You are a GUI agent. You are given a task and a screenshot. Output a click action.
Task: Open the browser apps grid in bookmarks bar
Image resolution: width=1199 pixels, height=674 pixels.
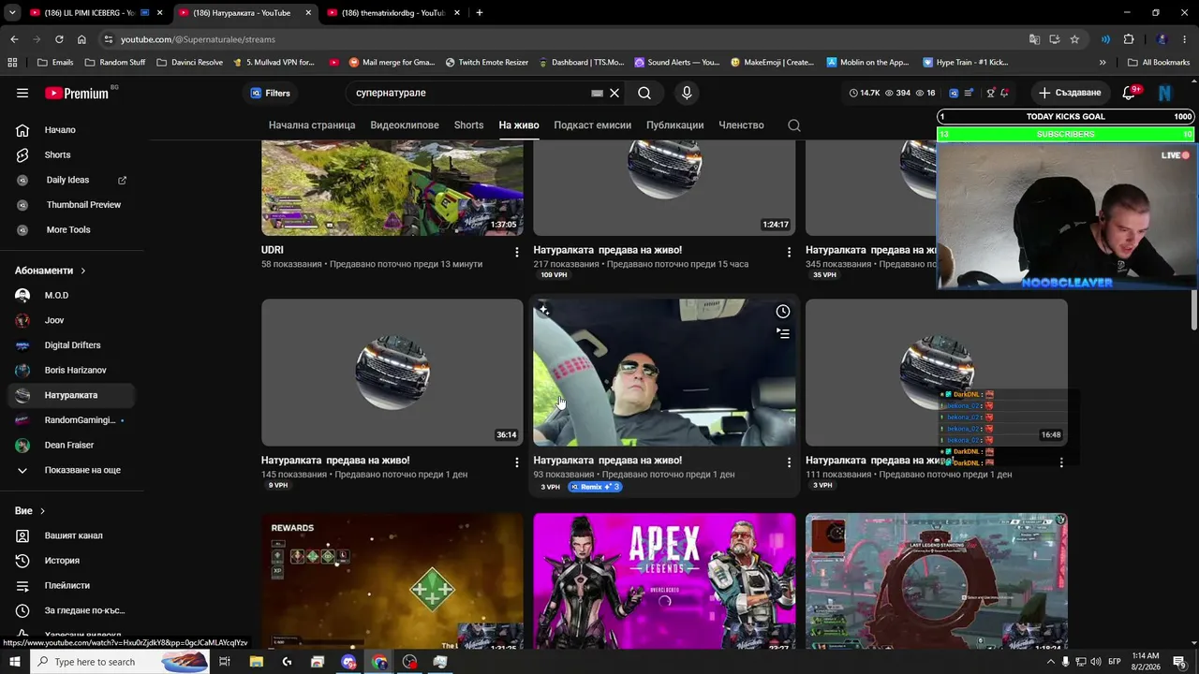coord(12,63)
